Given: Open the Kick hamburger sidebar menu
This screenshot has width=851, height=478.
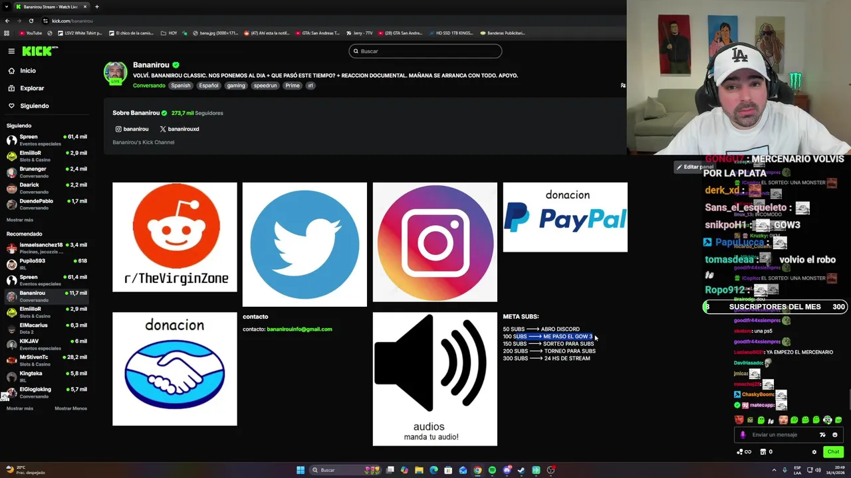Looking at the screenshot, I should pyautogui.click(x=11, y=51).
